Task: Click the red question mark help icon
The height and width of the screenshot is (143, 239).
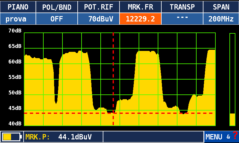Action: pyautogui.click(x=235, y=135)
